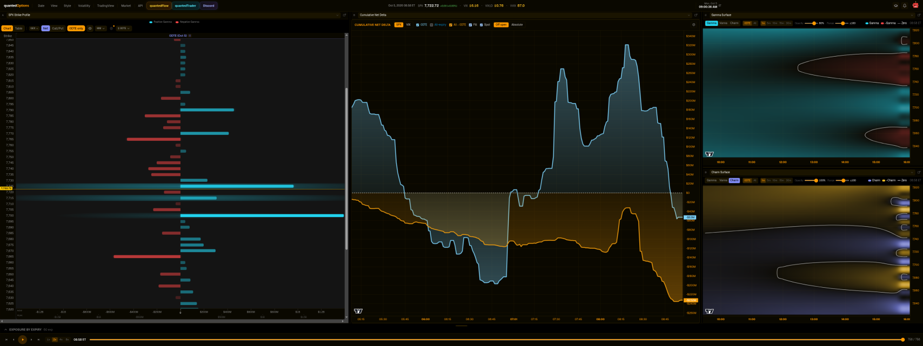Screen dimensions: 923x346
Task: Open the quantedTrader link
Action: [185, 5]
